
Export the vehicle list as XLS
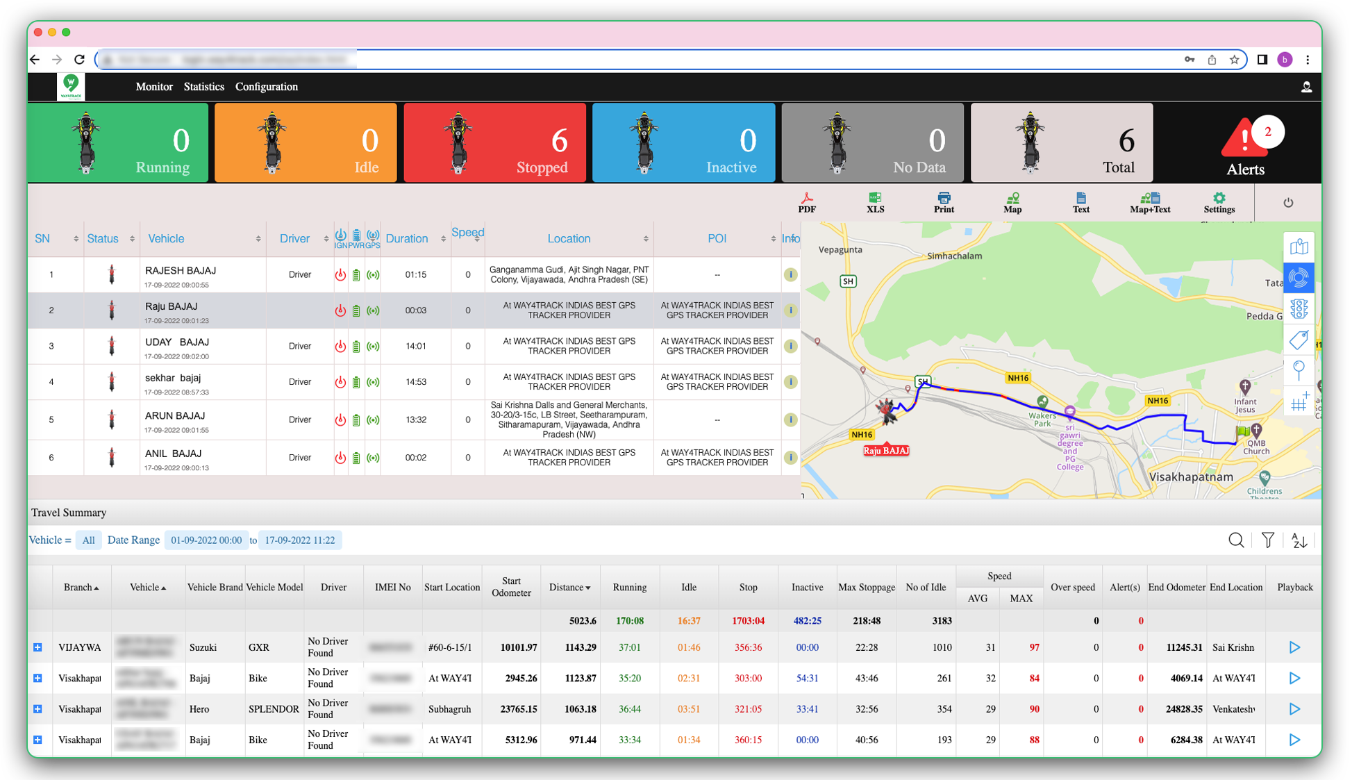pyautogui.click(x=875, y=203)
